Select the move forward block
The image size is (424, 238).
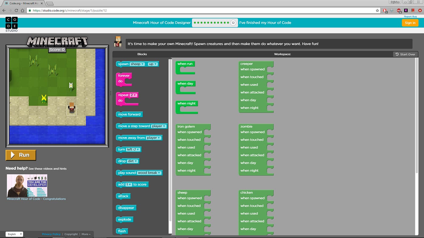[x=129, y=114]
